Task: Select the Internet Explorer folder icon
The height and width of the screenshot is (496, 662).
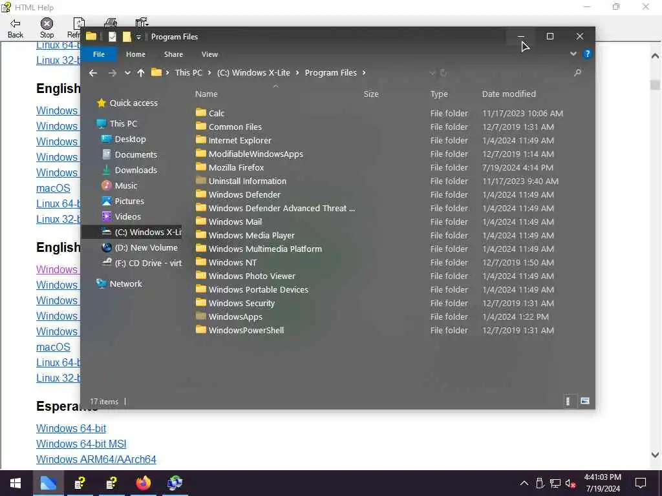Action: pyautogui.click(x=201, y=140)
